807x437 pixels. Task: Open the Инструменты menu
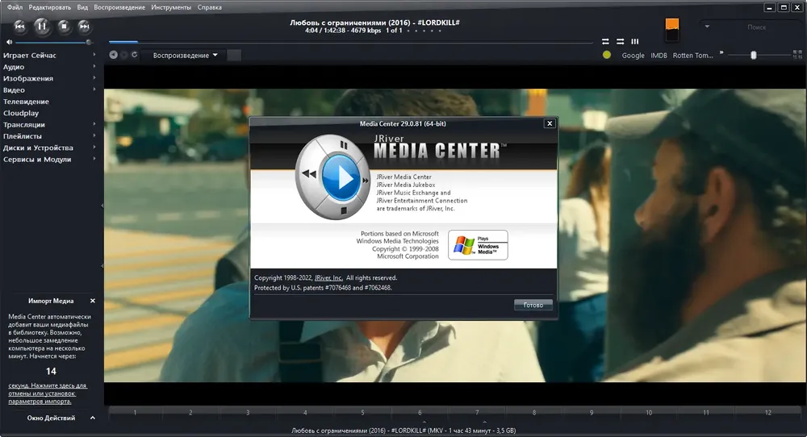[x=171, y=7]
